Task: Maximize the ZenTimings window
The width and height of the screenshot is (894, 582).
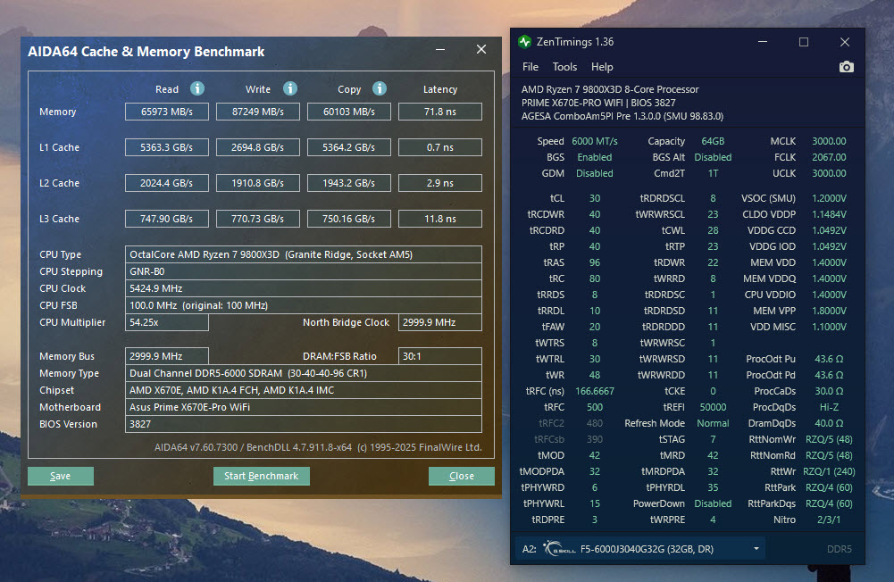Action: click(803, 42)
